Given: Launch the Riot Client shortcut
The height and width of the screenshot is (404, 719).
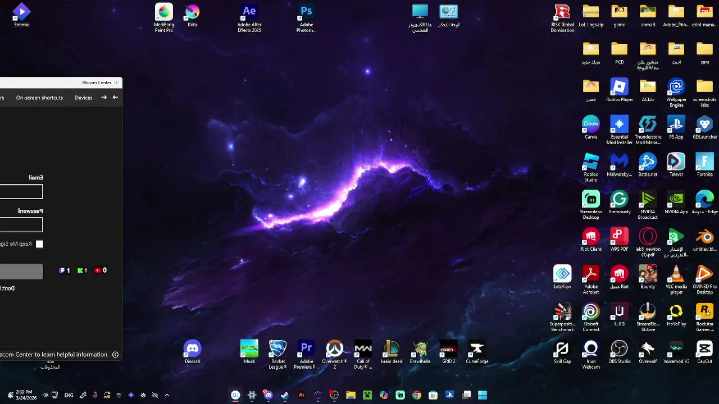Looking at the screenshot, I should click(591, 240).
